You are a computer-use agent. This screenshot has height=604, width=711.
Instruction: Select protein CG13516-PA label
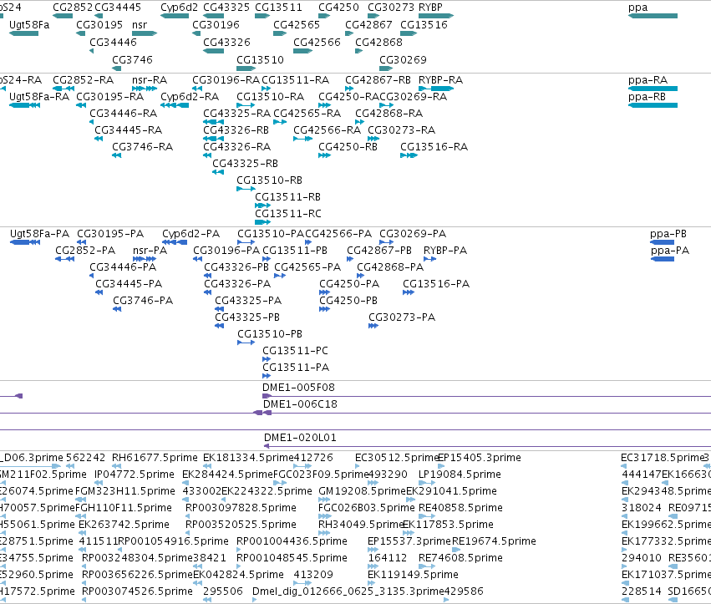[436, 283]
